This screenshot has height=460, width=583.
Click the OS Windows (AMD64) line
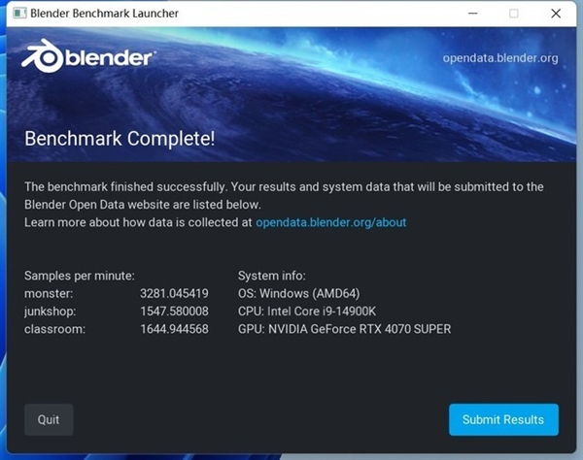(299, 293)
